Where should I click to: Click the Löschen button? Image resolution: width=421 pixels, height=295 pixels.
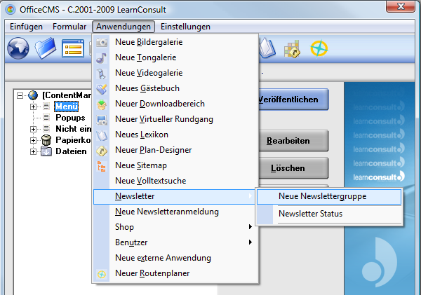point(293,168)
